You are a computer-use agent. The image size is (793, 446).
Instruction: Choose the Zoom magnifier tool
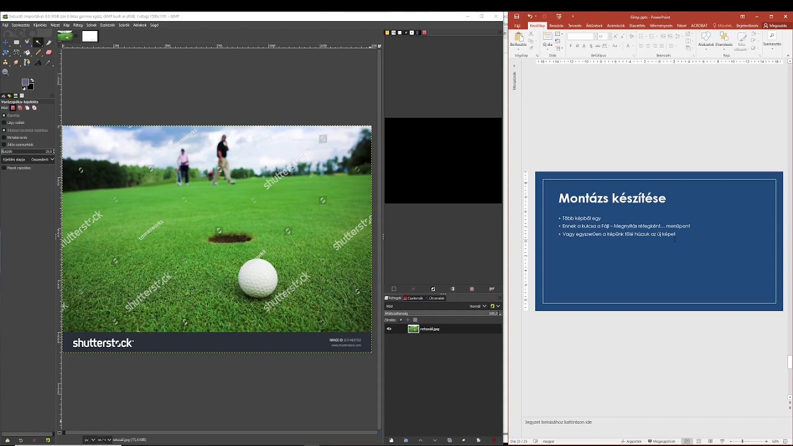(6, 72)
